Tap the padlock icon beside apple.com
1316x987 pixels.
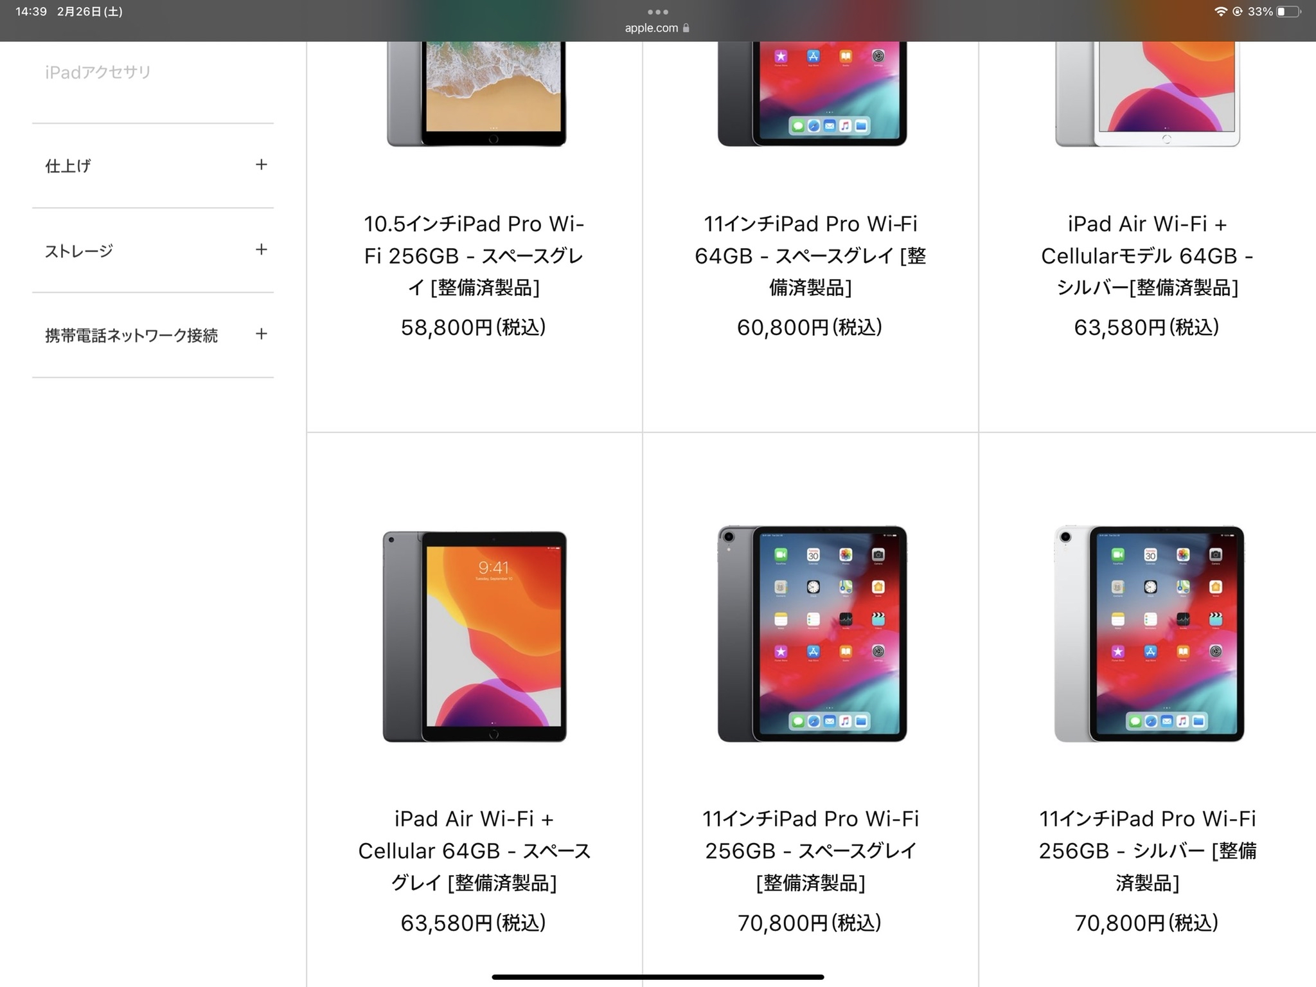point(686,28)
